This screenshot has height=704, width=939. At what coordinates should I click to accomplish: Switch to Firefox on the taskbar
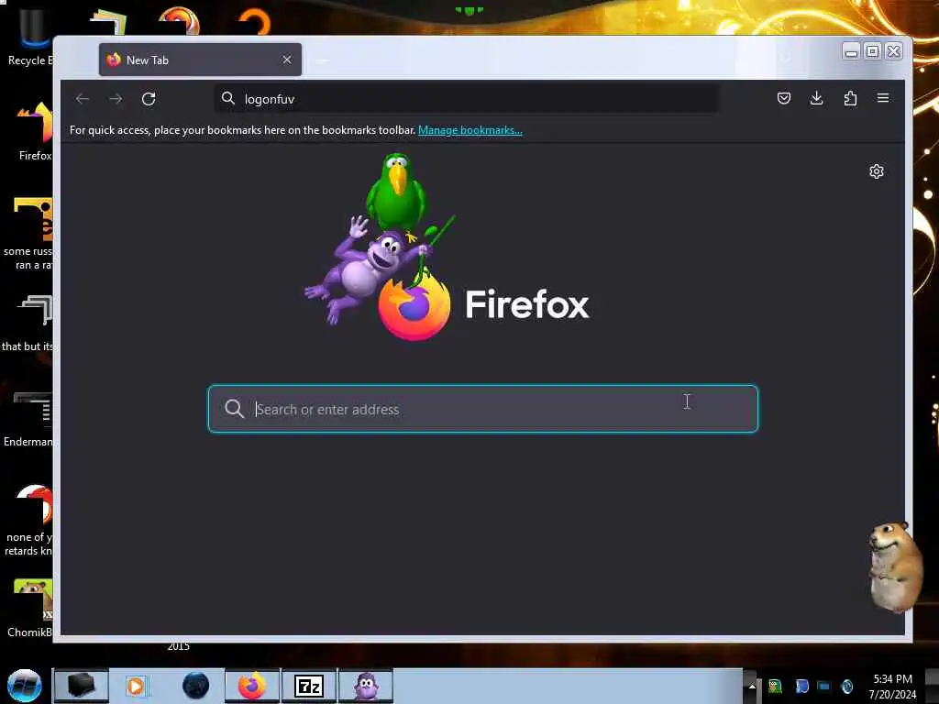tap(252, 686)
